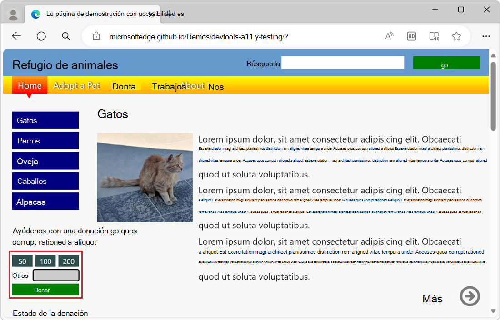Select Alpacas in the sidebar
500x320 pixels.
45,202
